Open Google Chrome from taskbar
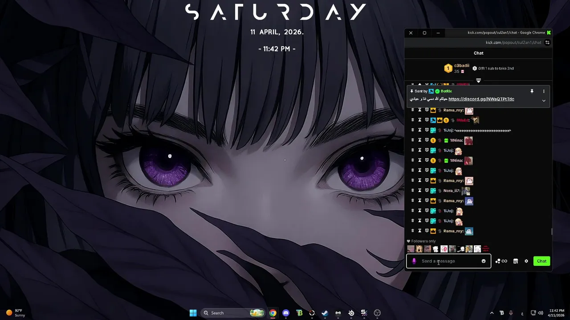Image resolution: width=570 pixels, height=320 pixels. tap(273, 313)
